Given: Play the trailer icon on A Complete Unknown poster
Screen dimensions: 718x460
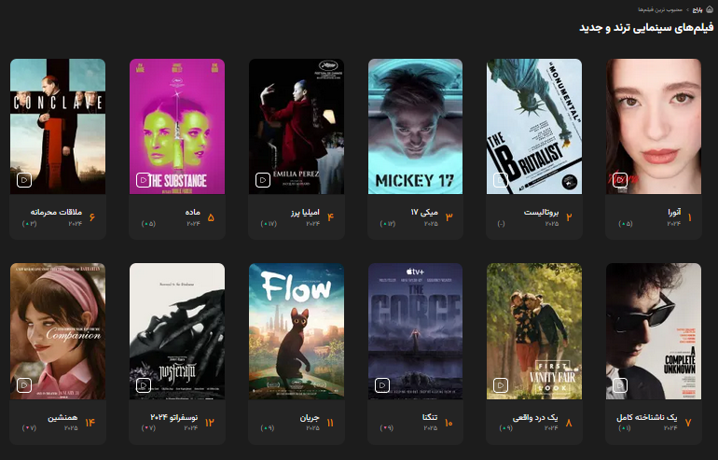Looking at the screenshot, I should (620, 384).
